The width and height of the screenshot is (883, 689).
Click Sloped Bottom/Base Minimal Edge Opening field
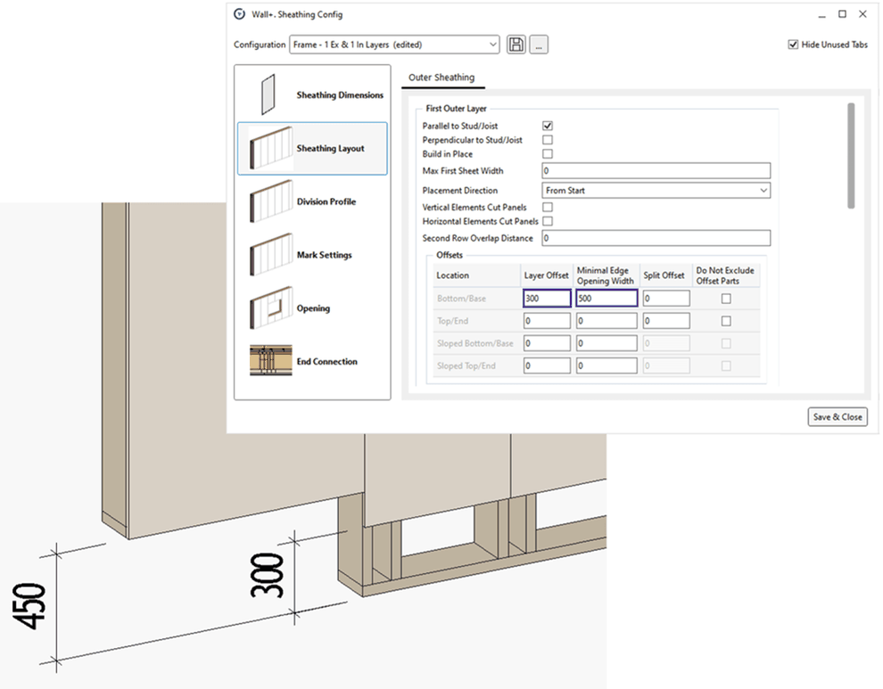coord(607,343)
